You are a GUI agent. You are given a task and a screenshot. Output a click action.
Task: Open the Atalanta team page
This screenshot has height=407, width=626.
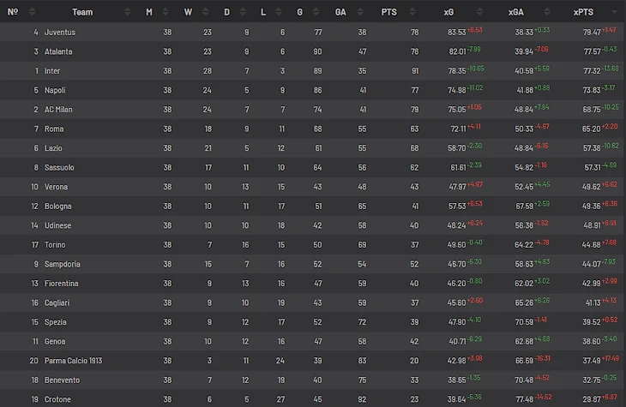point(59,51)
